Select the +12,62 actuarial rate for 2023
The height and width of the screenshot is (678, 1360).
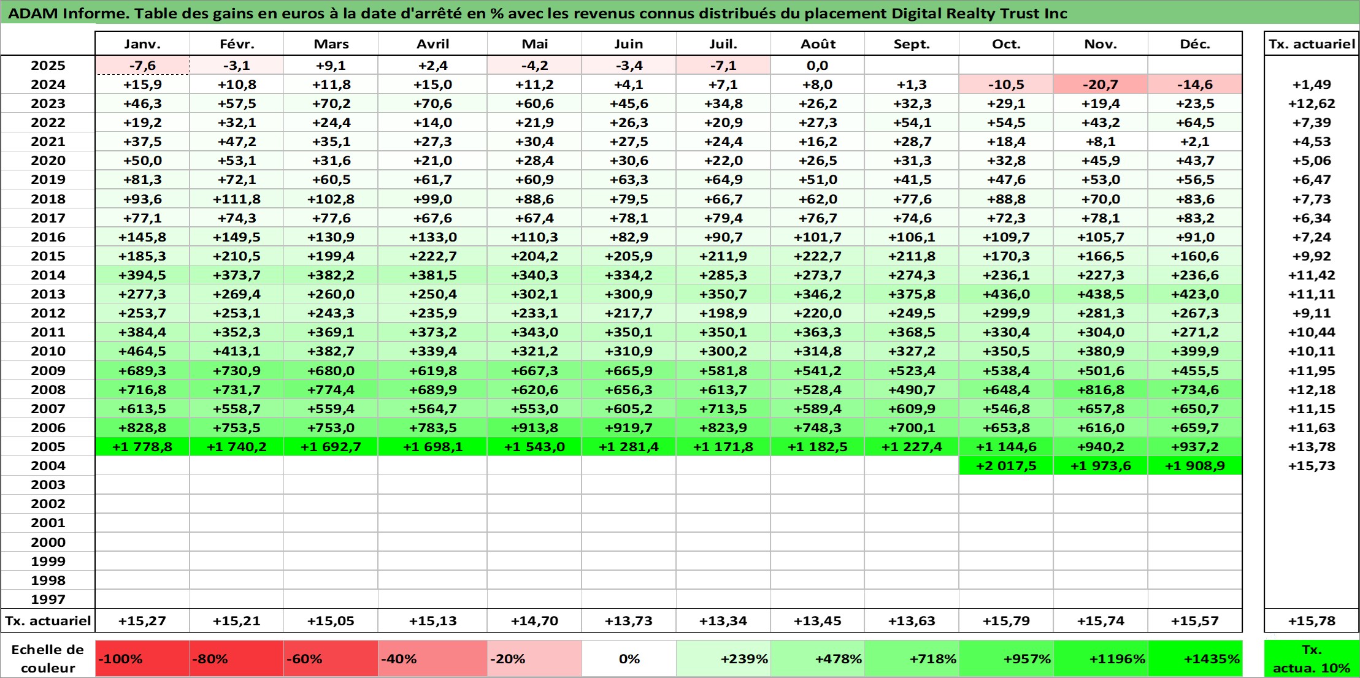[x=1312, y=103]
